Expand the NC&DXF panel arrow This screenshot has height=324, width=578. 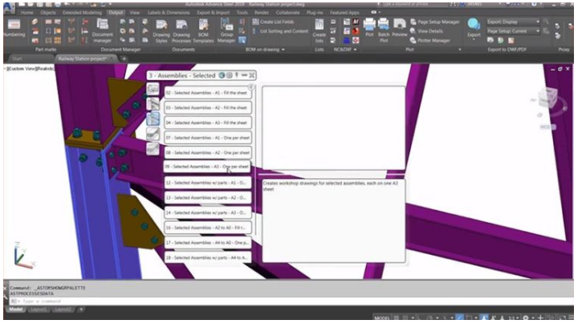[355, 49]
